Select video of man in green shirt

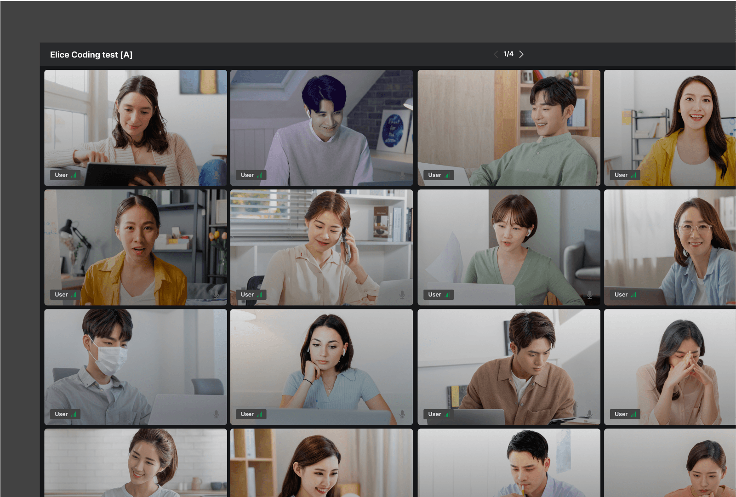click(509, 128)
